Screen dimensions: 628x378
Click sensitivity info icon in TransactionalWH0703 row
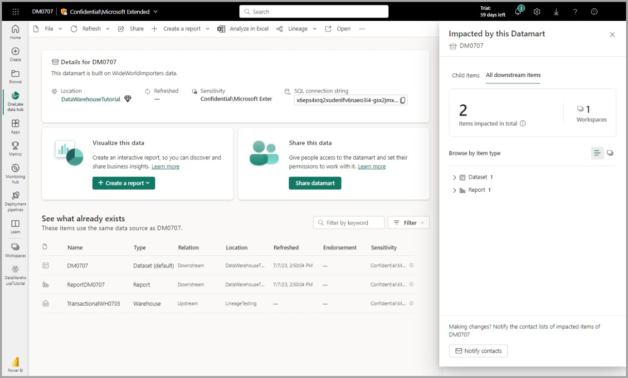[412, 303]
